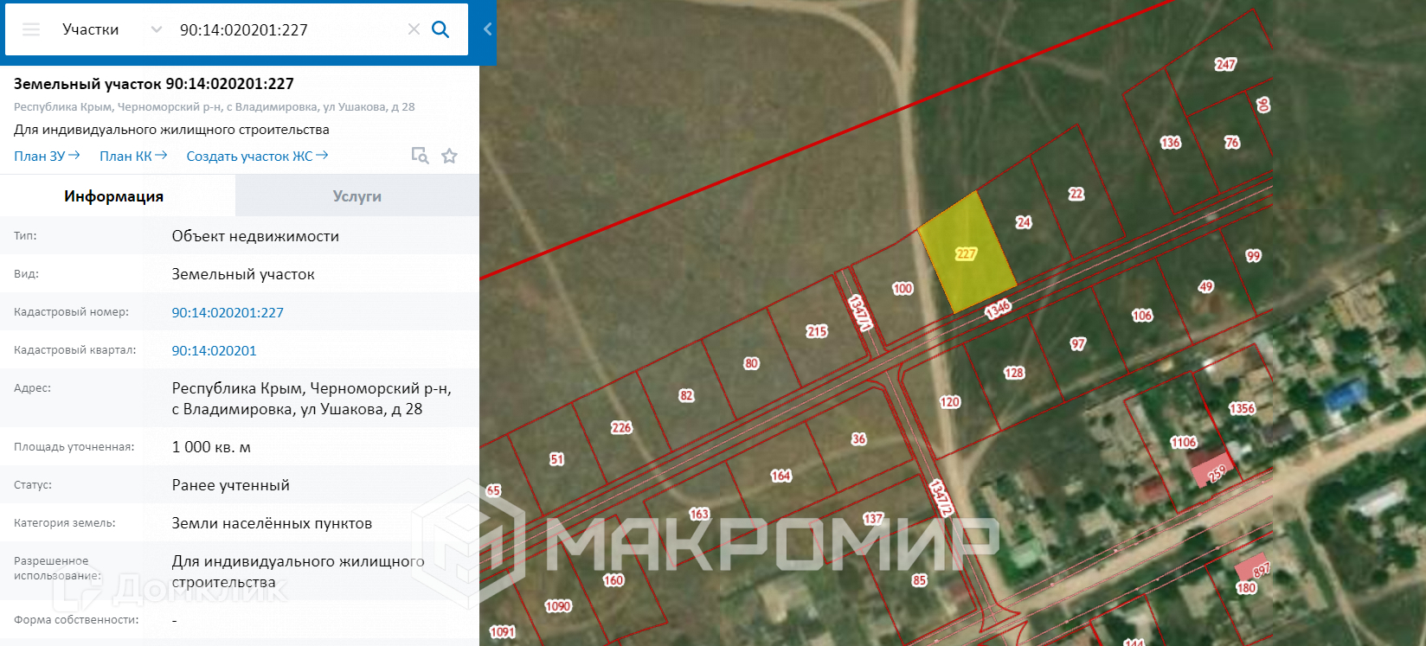Image resolution: width=1426 pixels, height=646 pixels.
Task: Select parcel 106 on the map
Action: click(x=1142, y=316)
